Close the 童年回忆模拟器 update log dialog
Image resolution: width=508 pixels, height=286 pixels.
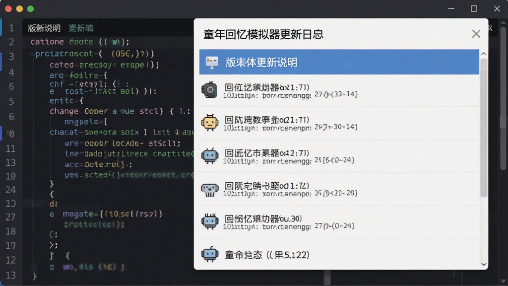476,34
